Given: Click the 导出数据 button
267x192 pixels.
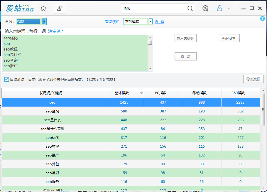Looking at the screenshot, I should tap(253, 79).
